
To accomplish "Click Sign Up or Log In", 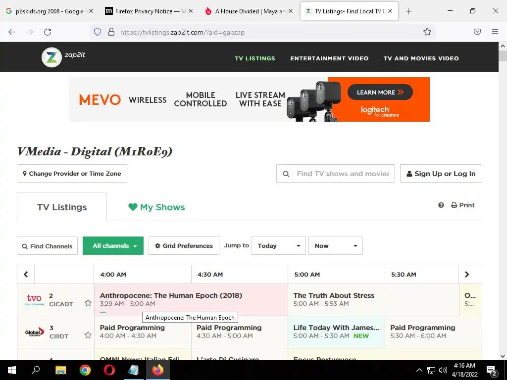I will (441, 174).
